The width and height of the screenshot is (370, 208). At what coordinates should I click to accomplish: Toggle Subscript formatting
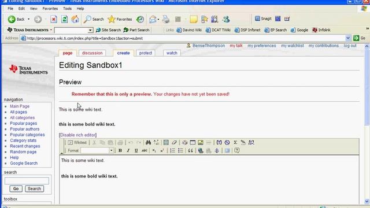click(154, 150)
